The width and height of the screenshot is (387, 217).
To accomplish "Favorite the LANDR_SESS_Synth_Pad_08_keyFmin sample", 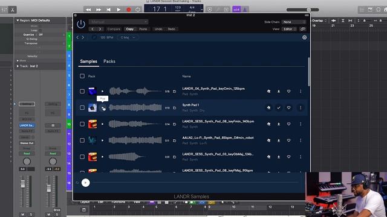I will pos(288,124).
